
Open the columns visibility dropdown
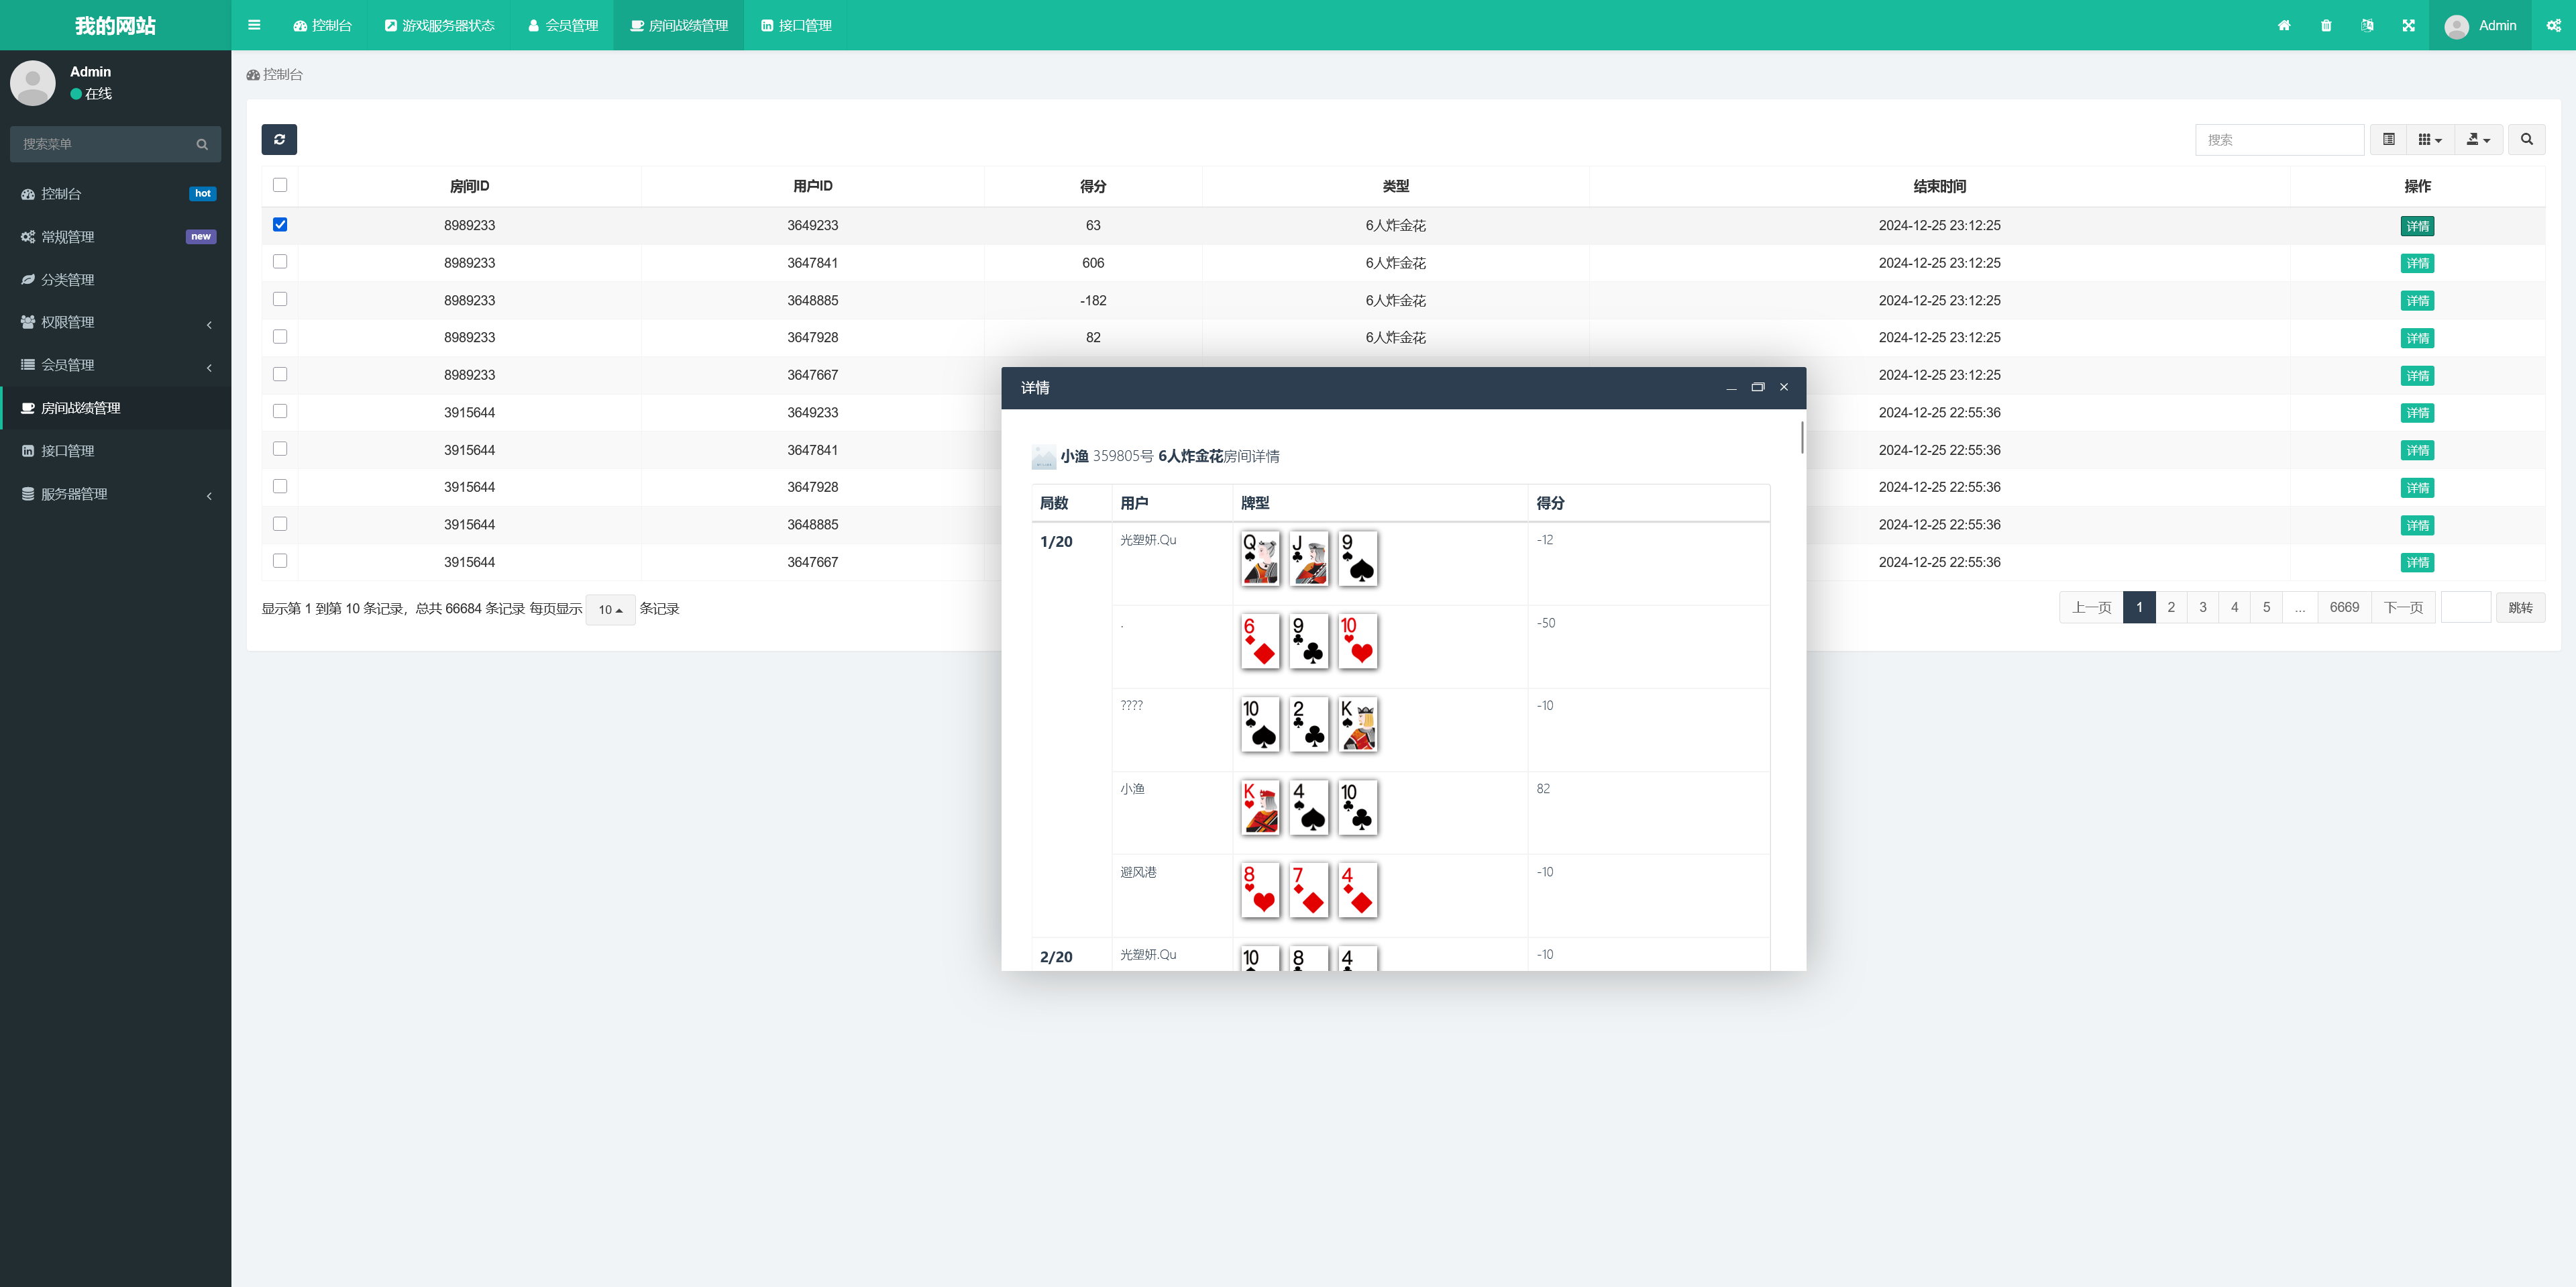point(2429,139)
